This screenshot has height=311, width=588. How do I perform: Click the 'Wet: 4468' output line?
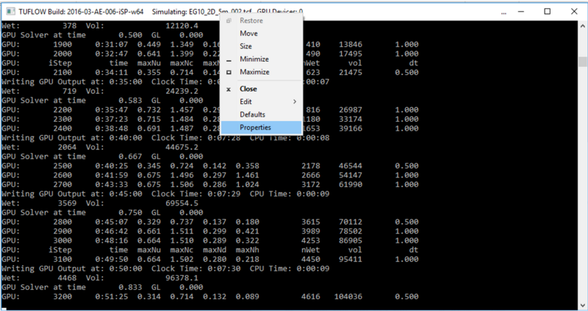point(100,278)
